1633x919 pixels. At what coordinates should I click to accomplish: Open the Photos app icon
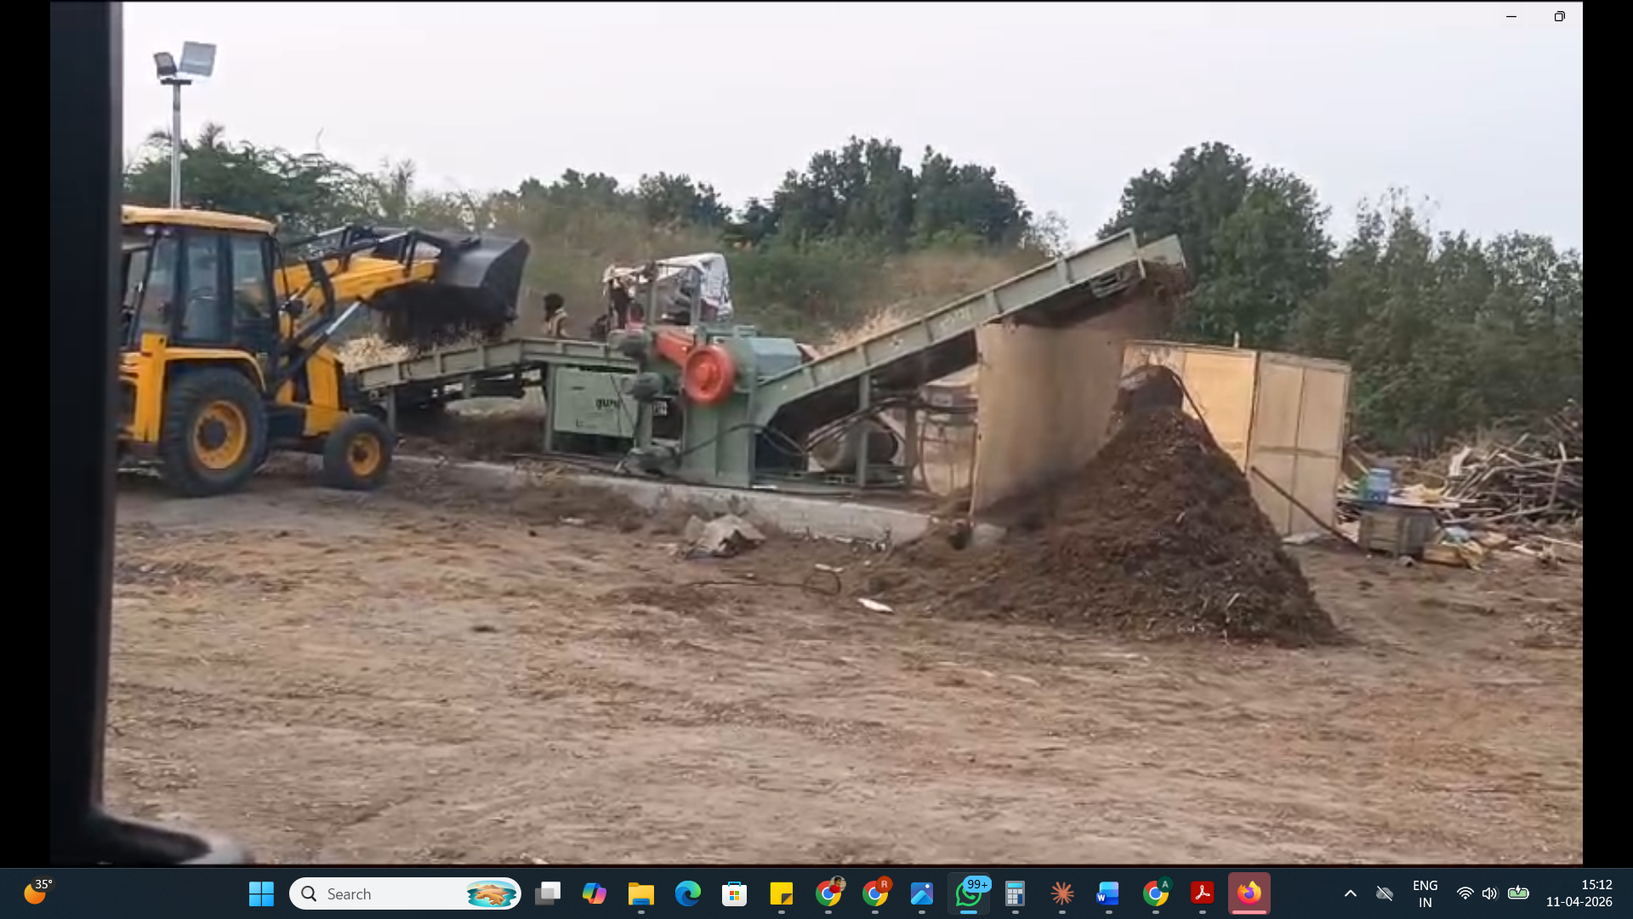[921, 893]
